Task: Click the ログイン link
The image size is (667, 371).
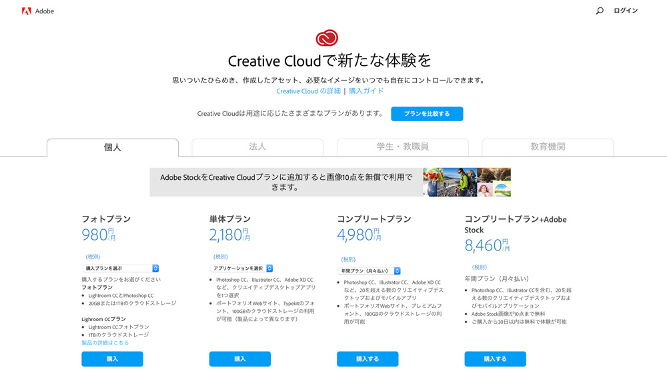Action: [626, 11]
